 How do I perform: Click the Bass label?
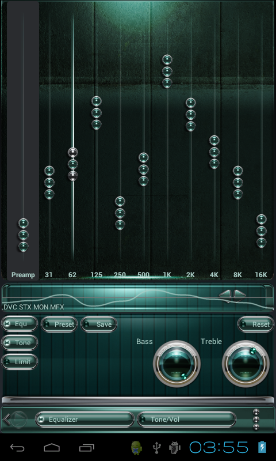click(x=144, y=341)
